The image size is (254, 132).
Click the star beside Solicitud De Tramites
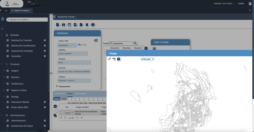click(45, 40)
